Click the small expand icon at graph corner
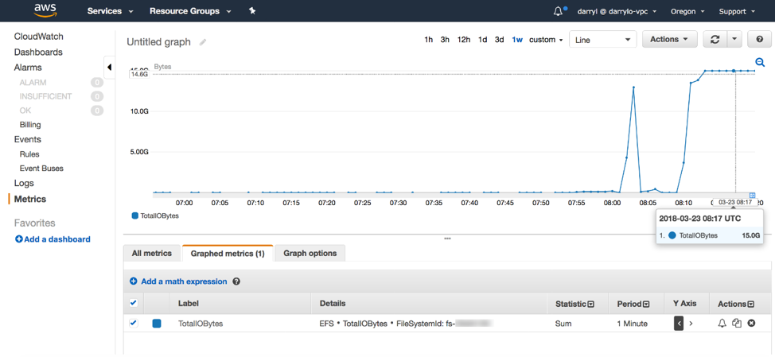 (x=753, y=195)
